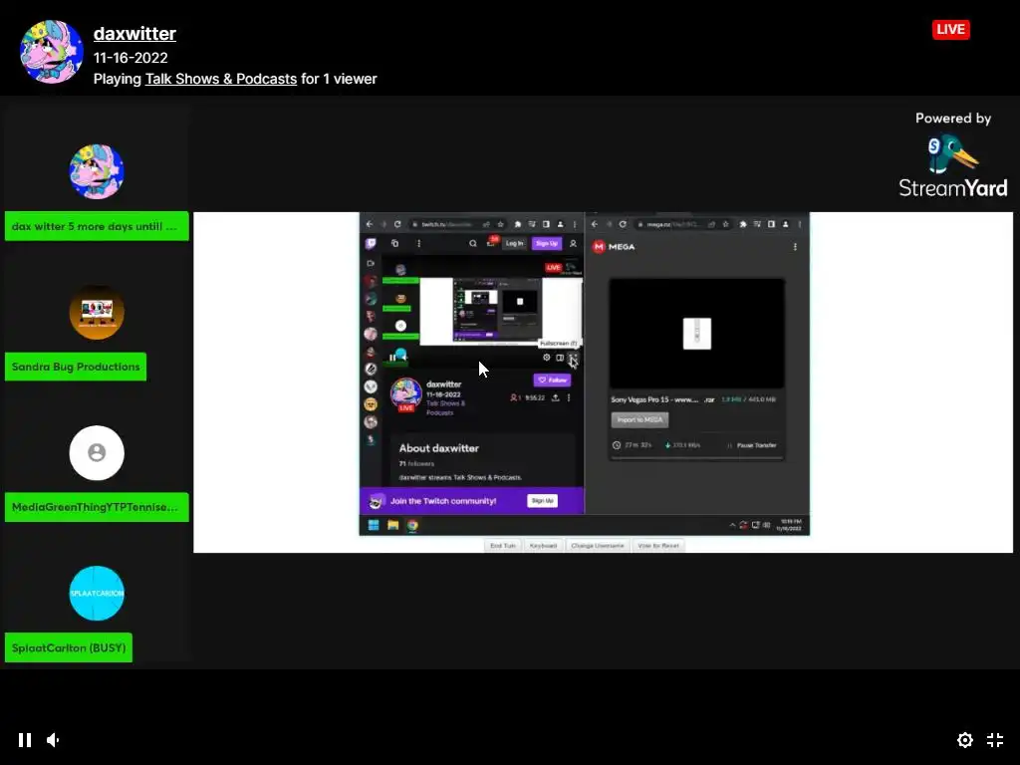Viewport: 1020px width, 765px height.
Task: Click the Chrome icon in the streamed taskbar
Action: pos(412,525)
